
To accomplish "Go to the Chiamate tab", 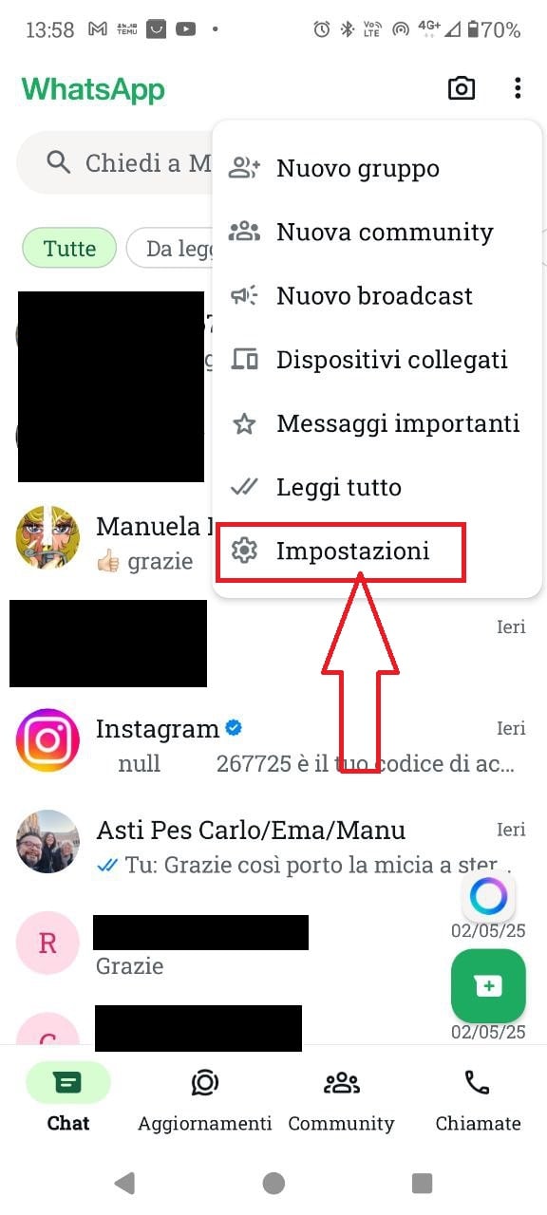I will [x=478, y=1097].
